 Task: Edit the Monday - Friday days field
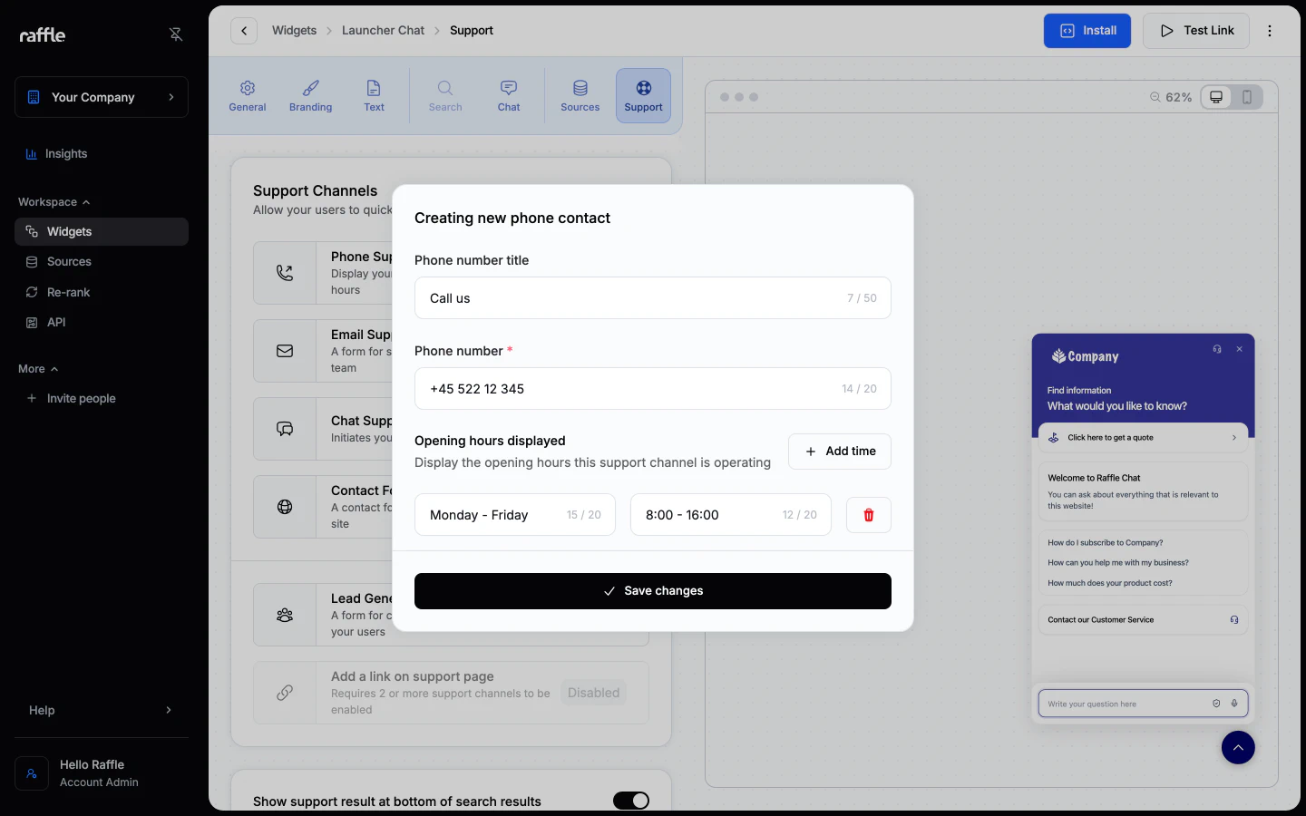point(515,515)
